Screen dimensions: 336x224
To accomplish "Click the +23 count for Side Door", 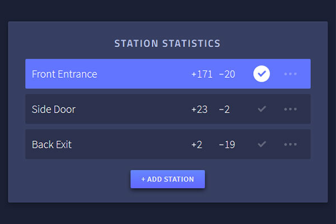I will tap(199, 109).
